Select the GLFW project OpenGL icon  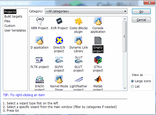tap(59, 60)
